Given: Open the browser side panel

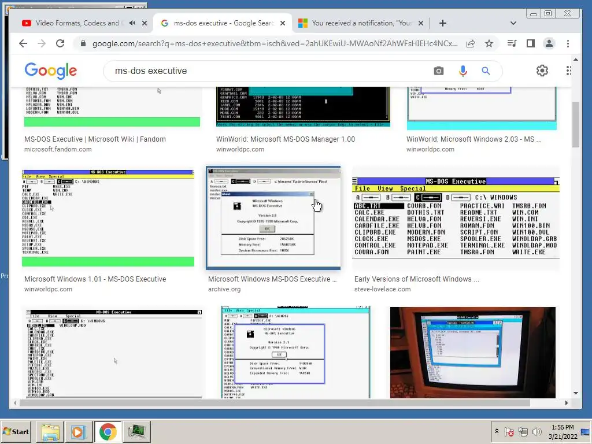Looking at the screenshot, I should (531, 43).
